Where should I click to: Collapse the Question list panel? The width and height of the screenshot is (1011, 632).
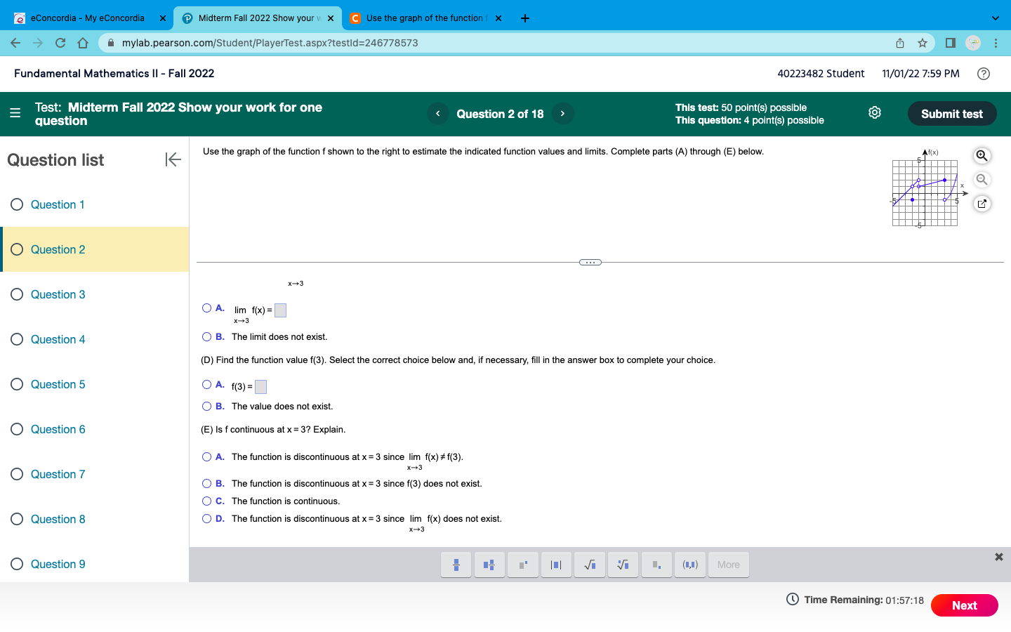173,159
